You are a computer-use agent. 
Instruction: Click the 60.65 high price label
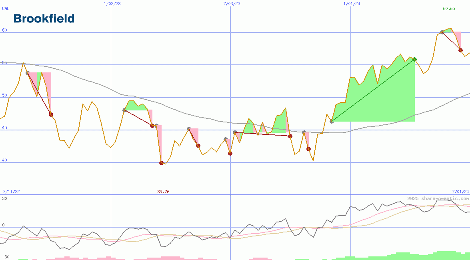click(x=449, y=8)
